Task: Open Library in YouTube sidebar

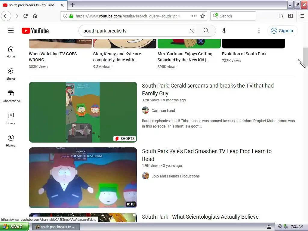Action: coord(11,119)
